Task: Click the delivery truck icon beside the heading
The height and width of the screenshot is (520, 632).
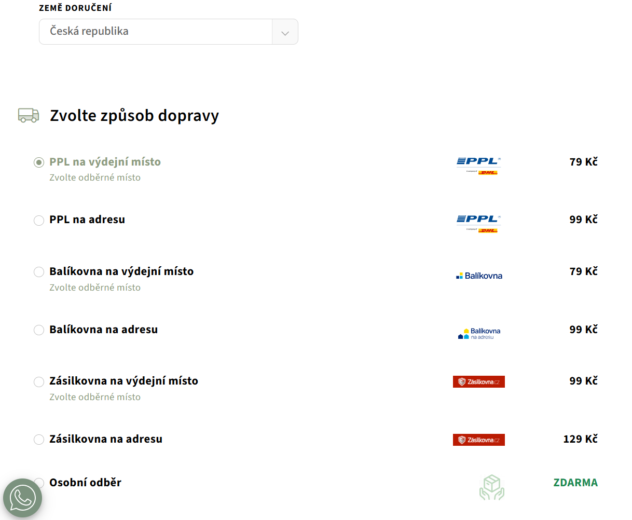Action: 29,115
